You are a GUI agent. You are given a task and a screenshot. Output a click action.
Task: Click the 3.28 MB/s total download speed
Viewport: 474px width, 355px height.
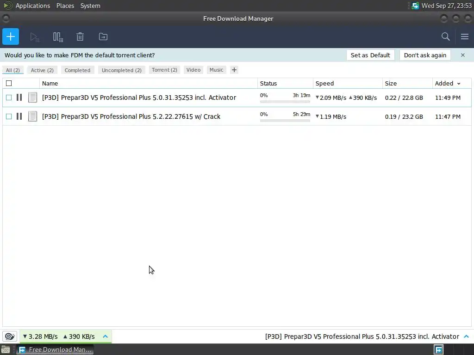tap(40, 337)
